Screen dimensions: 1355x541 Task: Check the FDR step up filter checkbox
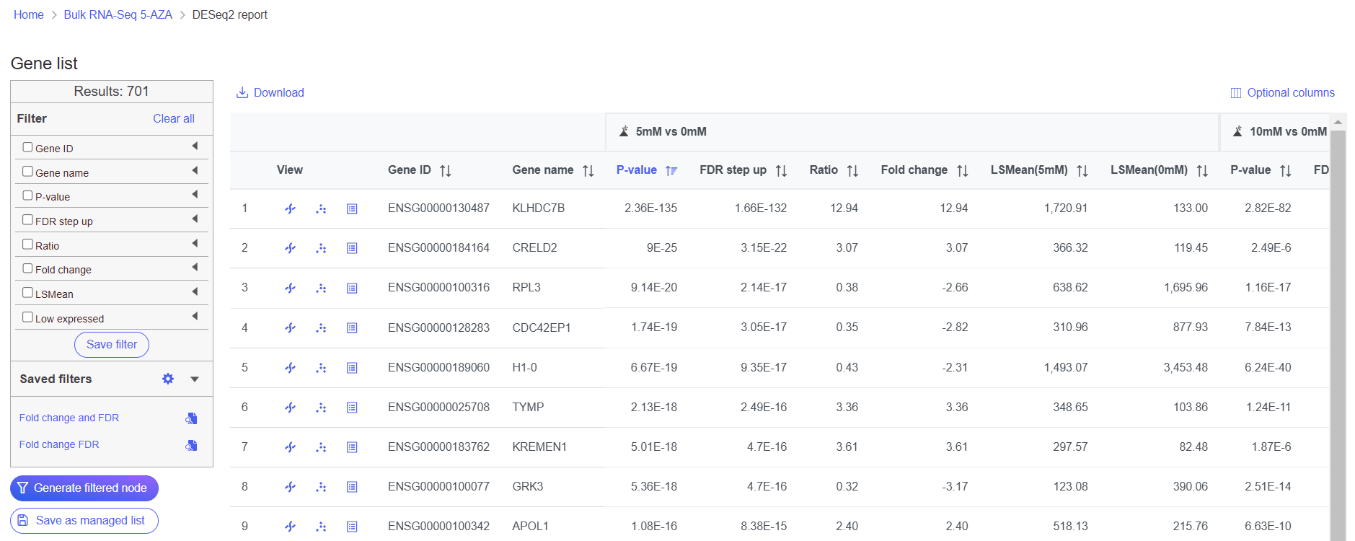pos(27,220)
